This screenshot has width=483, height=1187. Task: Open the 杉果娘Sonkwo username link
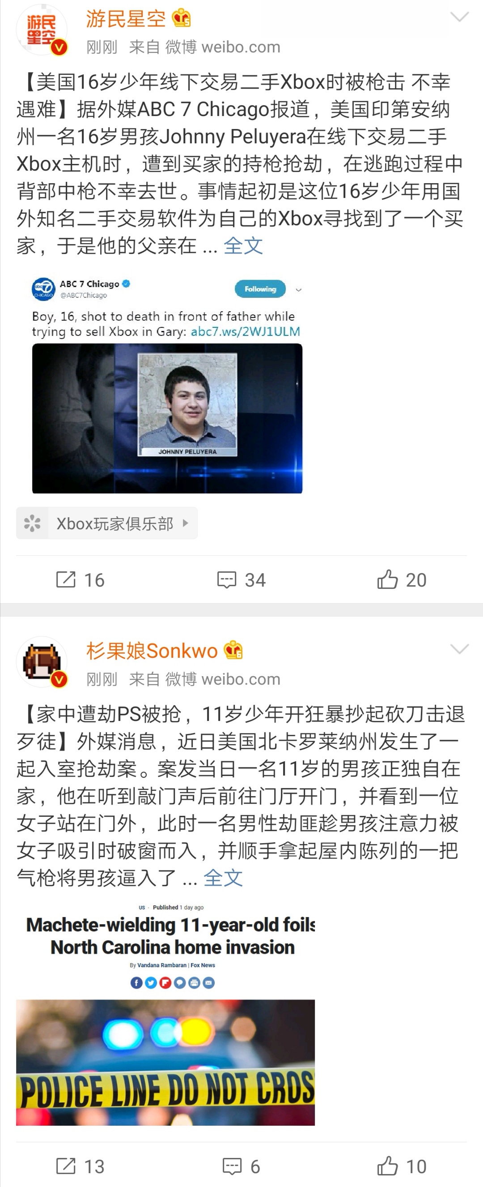pyautogui.click(x=152, y=651)
